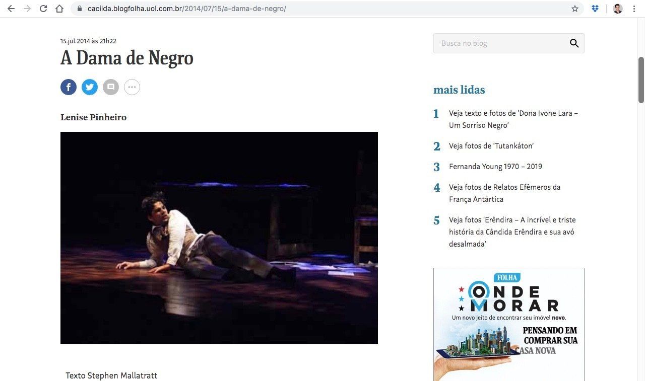
Task: Open 'Fernanda Young 1970 – 2019' article
Action: pyautogui.click(x=495, y=167)
